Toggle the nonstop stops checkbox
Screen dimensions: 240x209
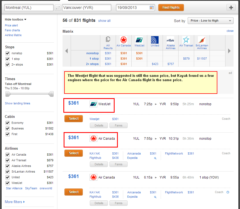coord(8,53)
